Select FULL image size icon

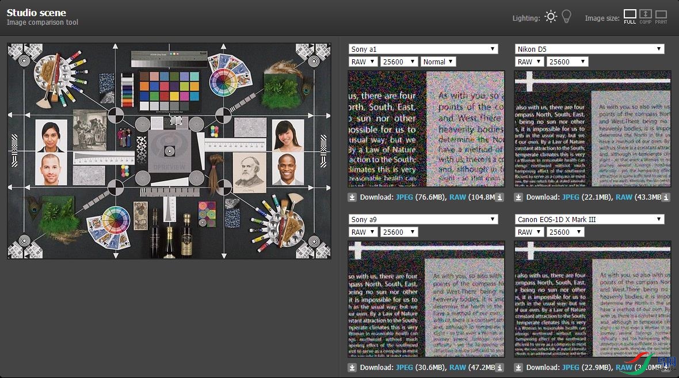630,16
